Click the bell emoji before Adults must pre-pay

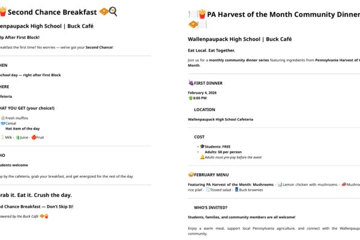tap(202, 157)
